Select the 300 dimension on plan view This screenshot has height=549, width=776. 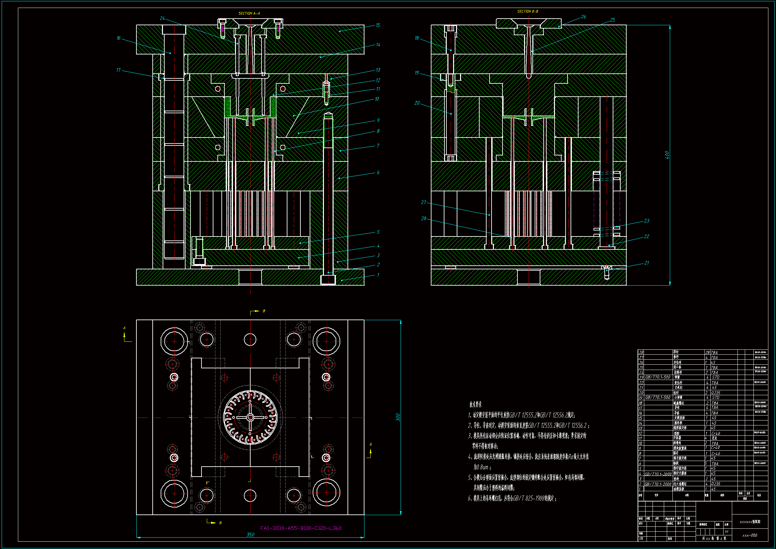pyautogui.click(x=398, y=417)
